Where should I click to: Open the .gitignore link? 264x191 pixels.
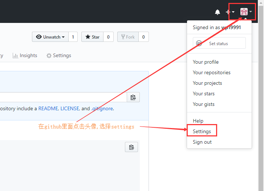[x=102, y=108]
